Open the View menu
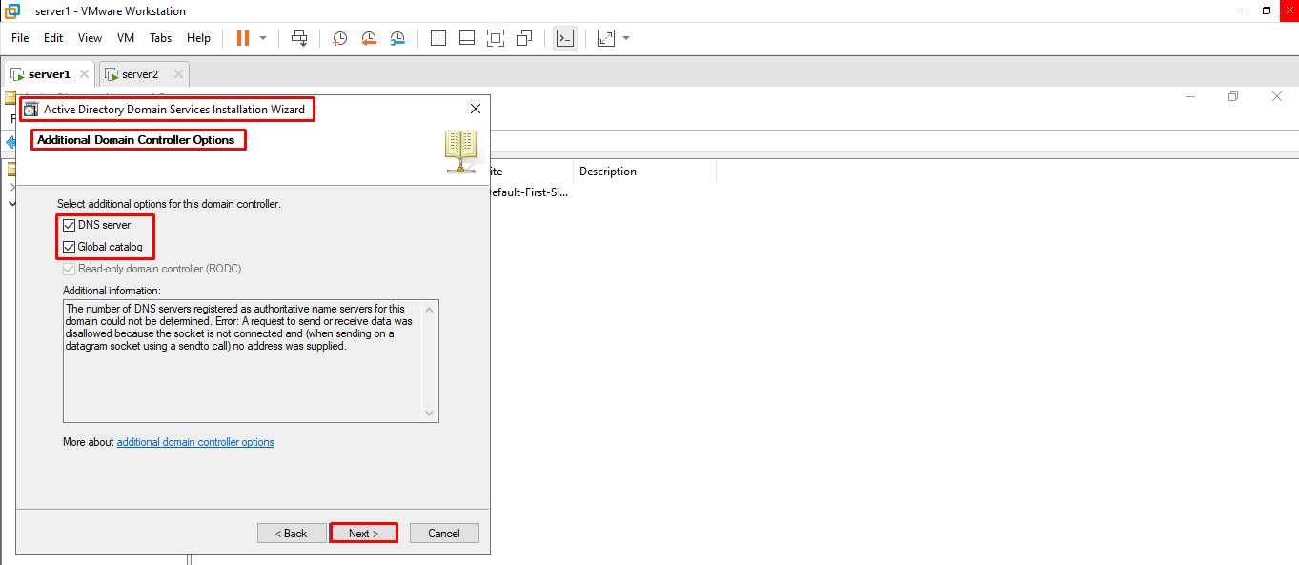This screenshot has width=1299, height=565. tap(90, 38)
